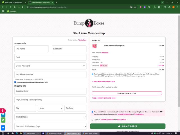Viewport: 180px width, 135px height.
Task: Open the Dashboard bookmark
Action: tap(12, 11)
